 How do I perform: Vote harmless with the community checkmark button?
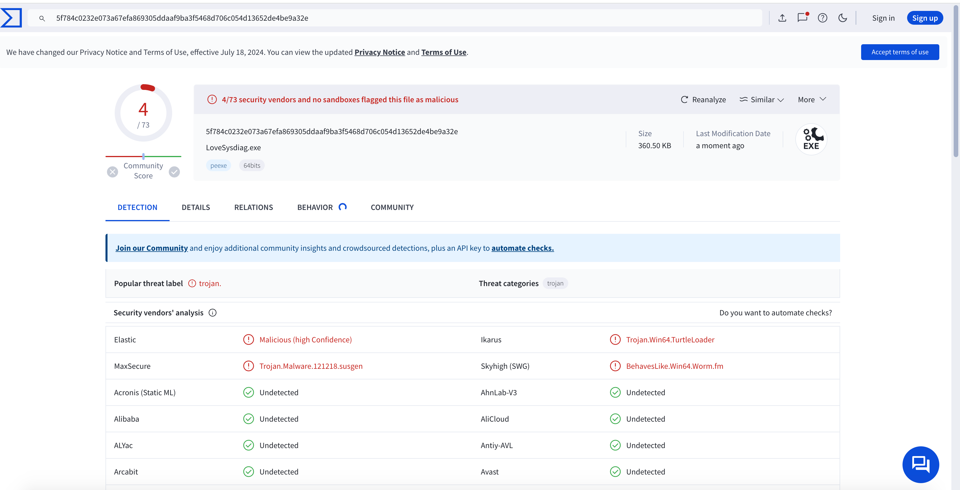174,172
